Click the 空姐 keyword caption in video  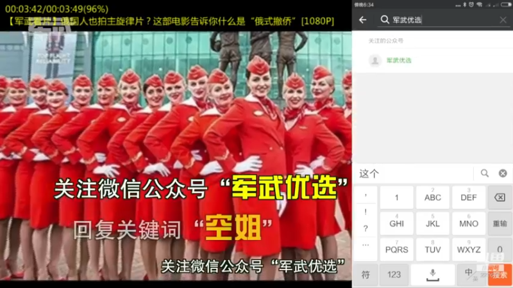click(x=233, y=227)
